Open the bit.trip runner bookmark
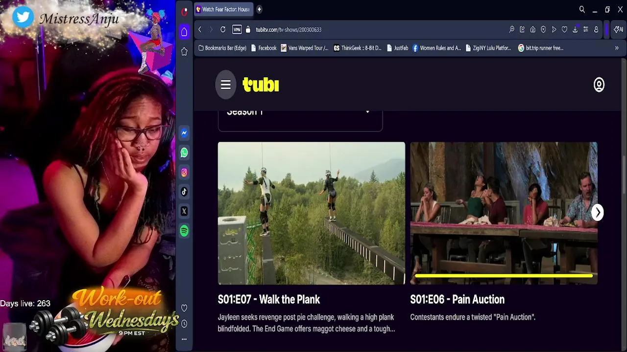This screenshot has width=627, height=352. (x=541, y=48)
